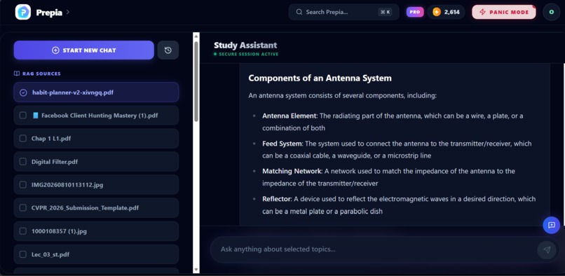The height and width of the screenshot is (276, 565).
Task: Select CVPR_2026_Submission_Template.pdf name
Action: pyautogui.click(x=85, y=208)
